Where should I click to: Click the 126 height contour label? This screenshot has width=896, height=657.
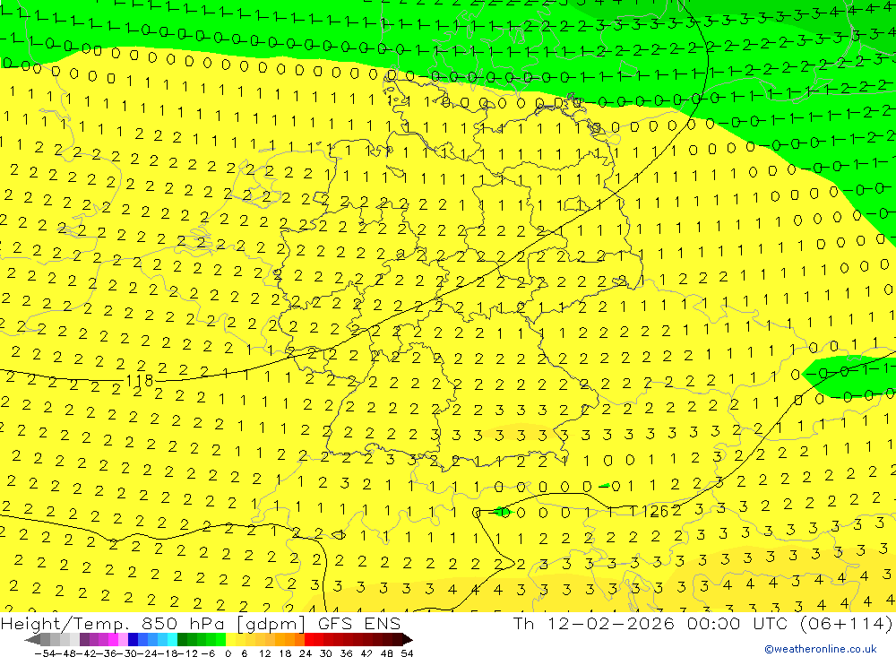655,511
